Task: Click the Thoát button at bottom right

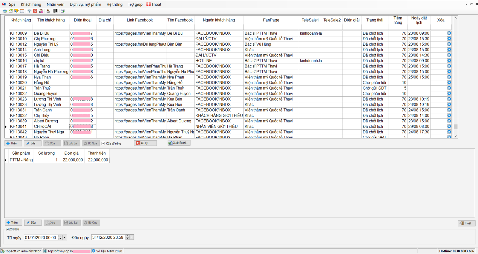Action: tap(467, 223)
